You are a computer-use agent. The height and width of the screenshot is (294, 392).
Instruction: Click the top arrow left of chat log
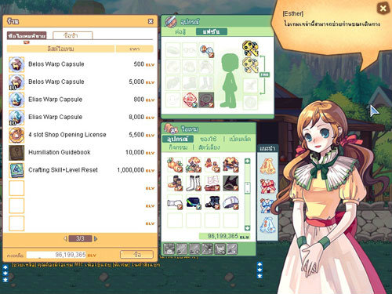pyautogui.click(x=5, y=267)
